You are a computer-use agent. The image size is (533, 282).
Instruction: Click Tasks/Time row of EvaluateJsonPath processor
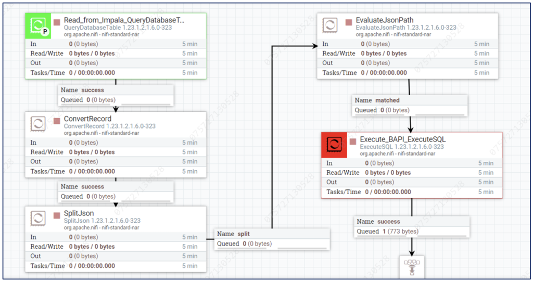408,73
